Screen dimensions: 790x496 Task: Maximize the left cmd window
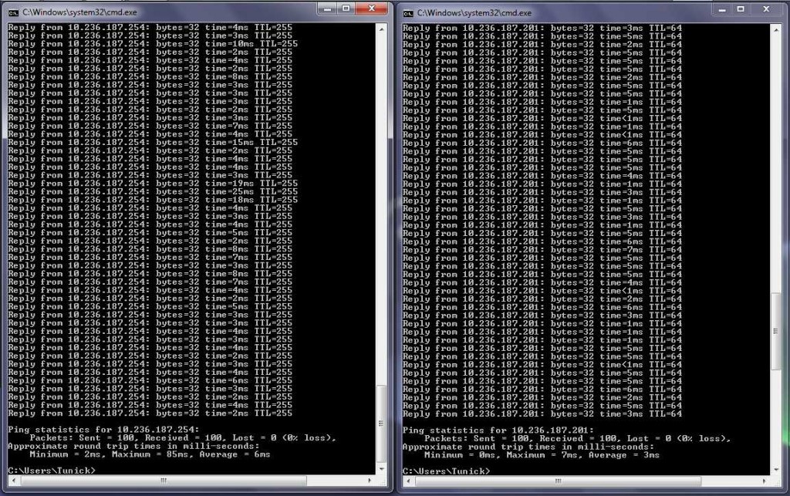(346, 8)
